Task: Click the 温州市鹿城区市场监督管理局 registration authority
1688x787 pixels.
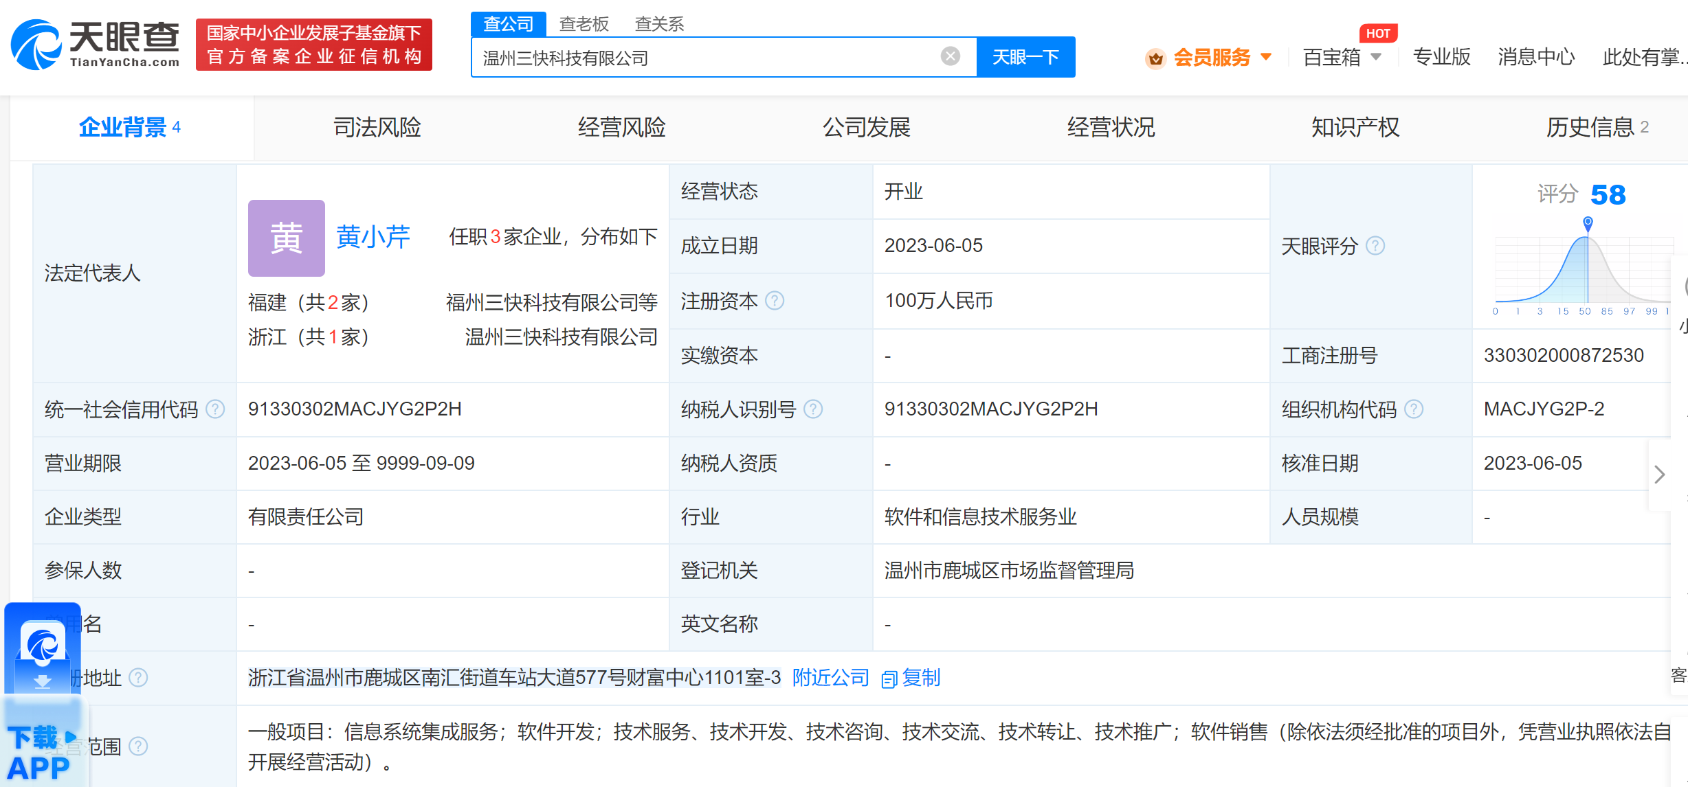Action: pos(1009,570)
